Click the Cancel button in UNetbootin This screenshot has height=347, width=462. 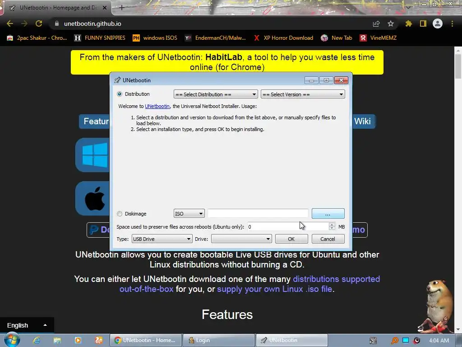tap(328, 239)
